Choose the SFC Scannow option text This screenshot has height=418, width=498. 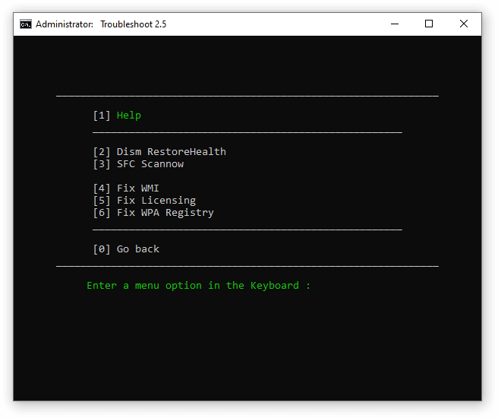pyautogui.click(x=150, y=164)
